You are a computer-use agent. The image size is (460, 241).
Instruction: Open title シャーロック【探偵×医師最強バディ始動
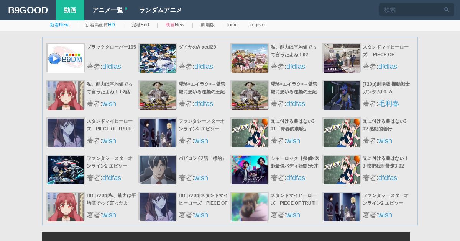coord(295,162)
